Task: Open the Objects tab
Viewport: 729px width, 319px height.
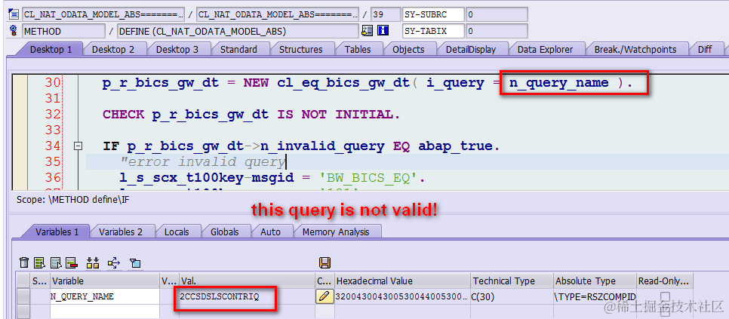Action: (x=408, y=49)
